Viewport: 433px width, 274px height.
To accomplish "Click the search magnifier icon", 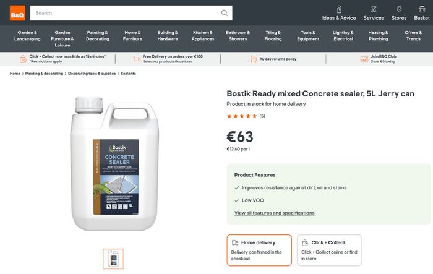I will pyautogui.click(x=225, y=13).
